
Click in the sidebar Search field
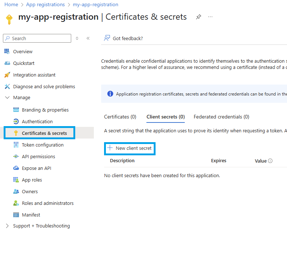pyautogui.click(x=37, y=38)
